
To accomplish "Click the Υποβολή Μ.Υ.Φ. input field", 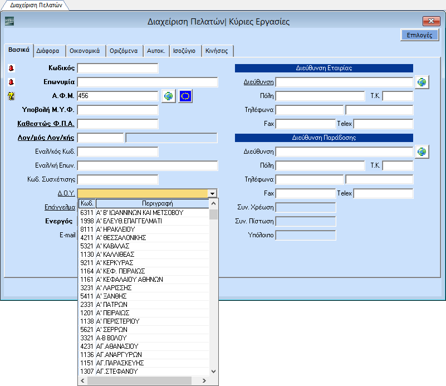I will [117, 110].
